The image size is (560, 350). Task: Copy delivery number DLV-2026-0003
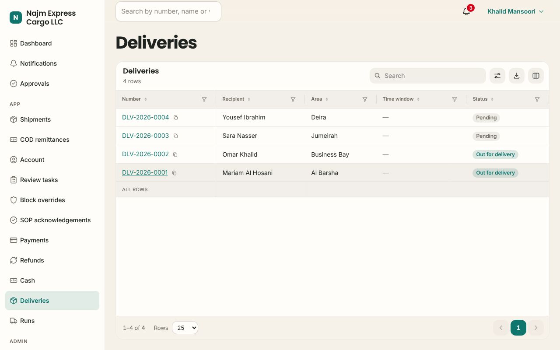176,136
